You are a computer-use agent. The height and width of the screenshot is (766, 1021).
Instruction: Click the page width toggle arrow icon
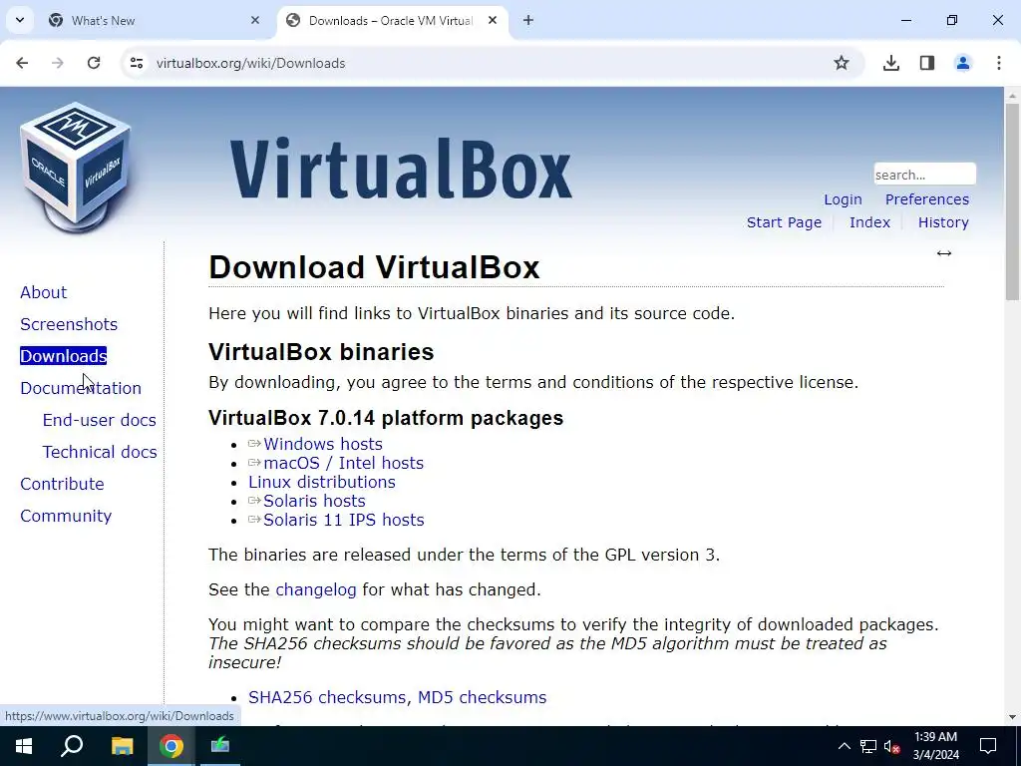(944, 253)
